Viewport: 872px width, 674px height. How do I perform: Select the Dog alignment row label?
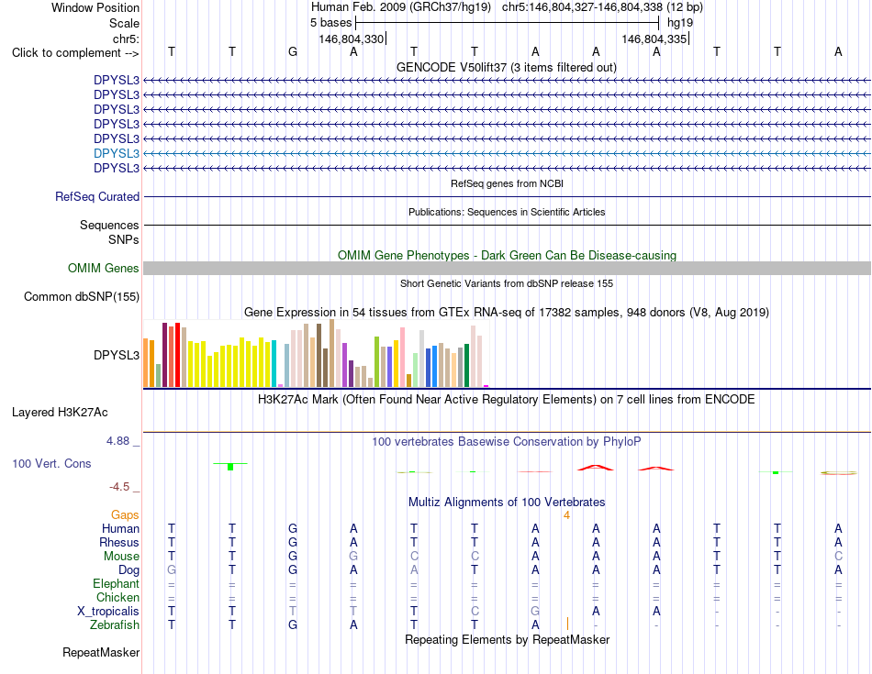click(129, 570)
